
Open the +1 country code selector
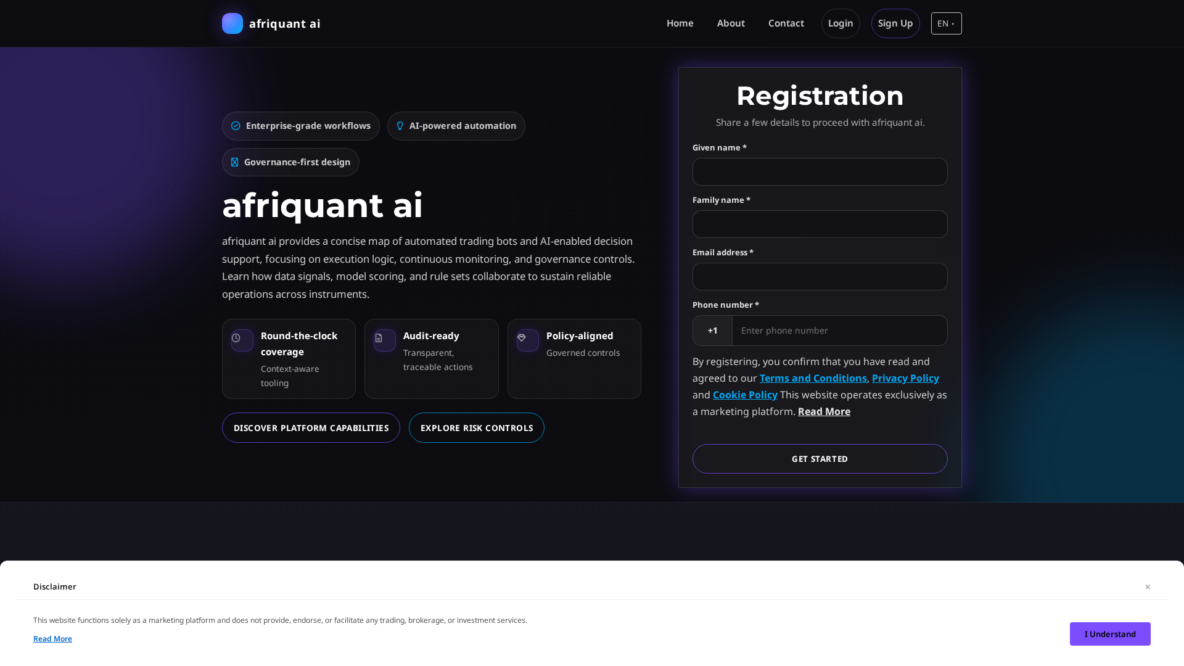(x=712, y=331)
